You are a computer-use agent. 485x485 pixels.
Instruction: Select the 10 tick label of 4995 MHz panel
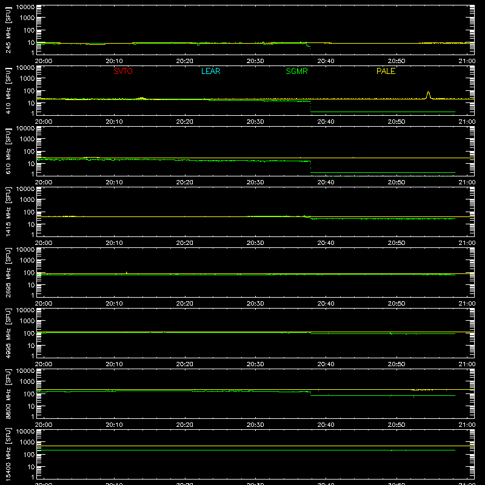31,346
